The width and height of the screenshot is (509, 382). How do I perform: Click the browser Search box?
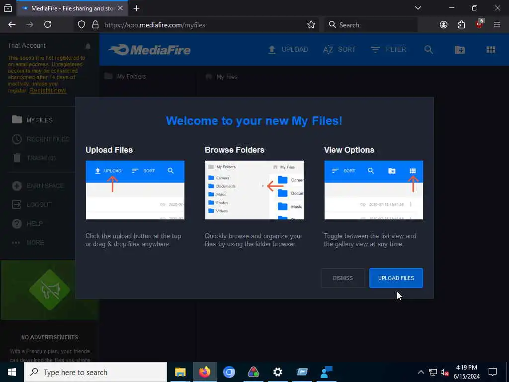coord(371,25)
